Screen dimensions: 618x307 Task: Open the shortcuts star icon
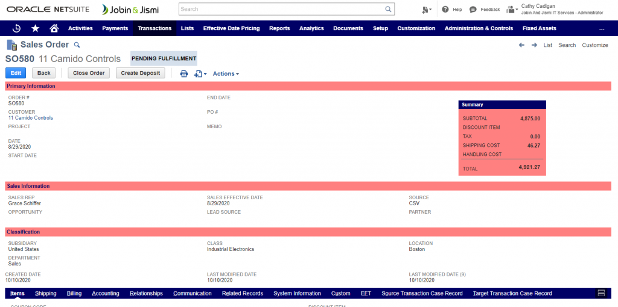36,28
